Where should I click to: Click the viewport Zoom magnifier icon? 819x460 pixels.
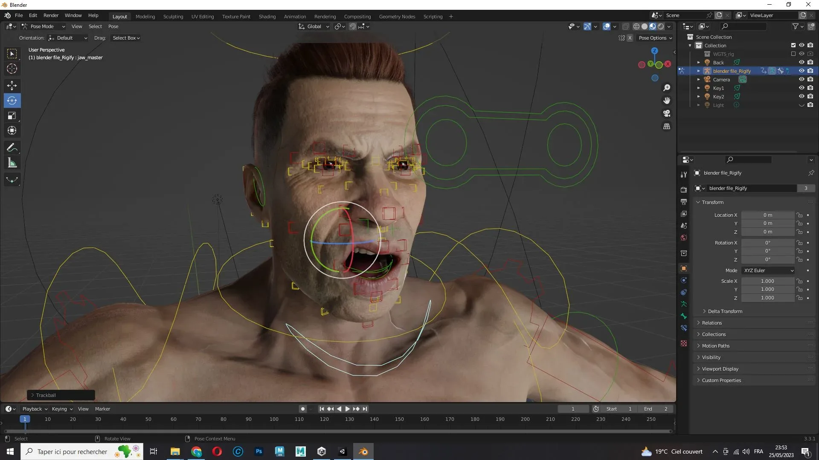[667, 88]
